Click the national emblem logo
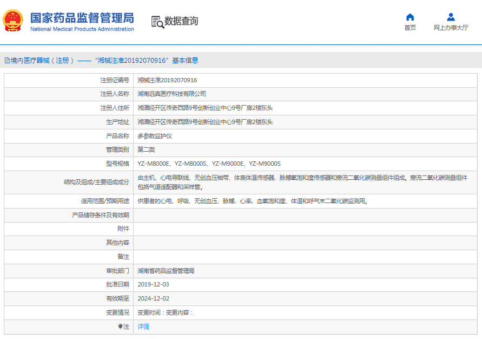The image size is (482, 339). pyautogui.click(x=13, y=21)
